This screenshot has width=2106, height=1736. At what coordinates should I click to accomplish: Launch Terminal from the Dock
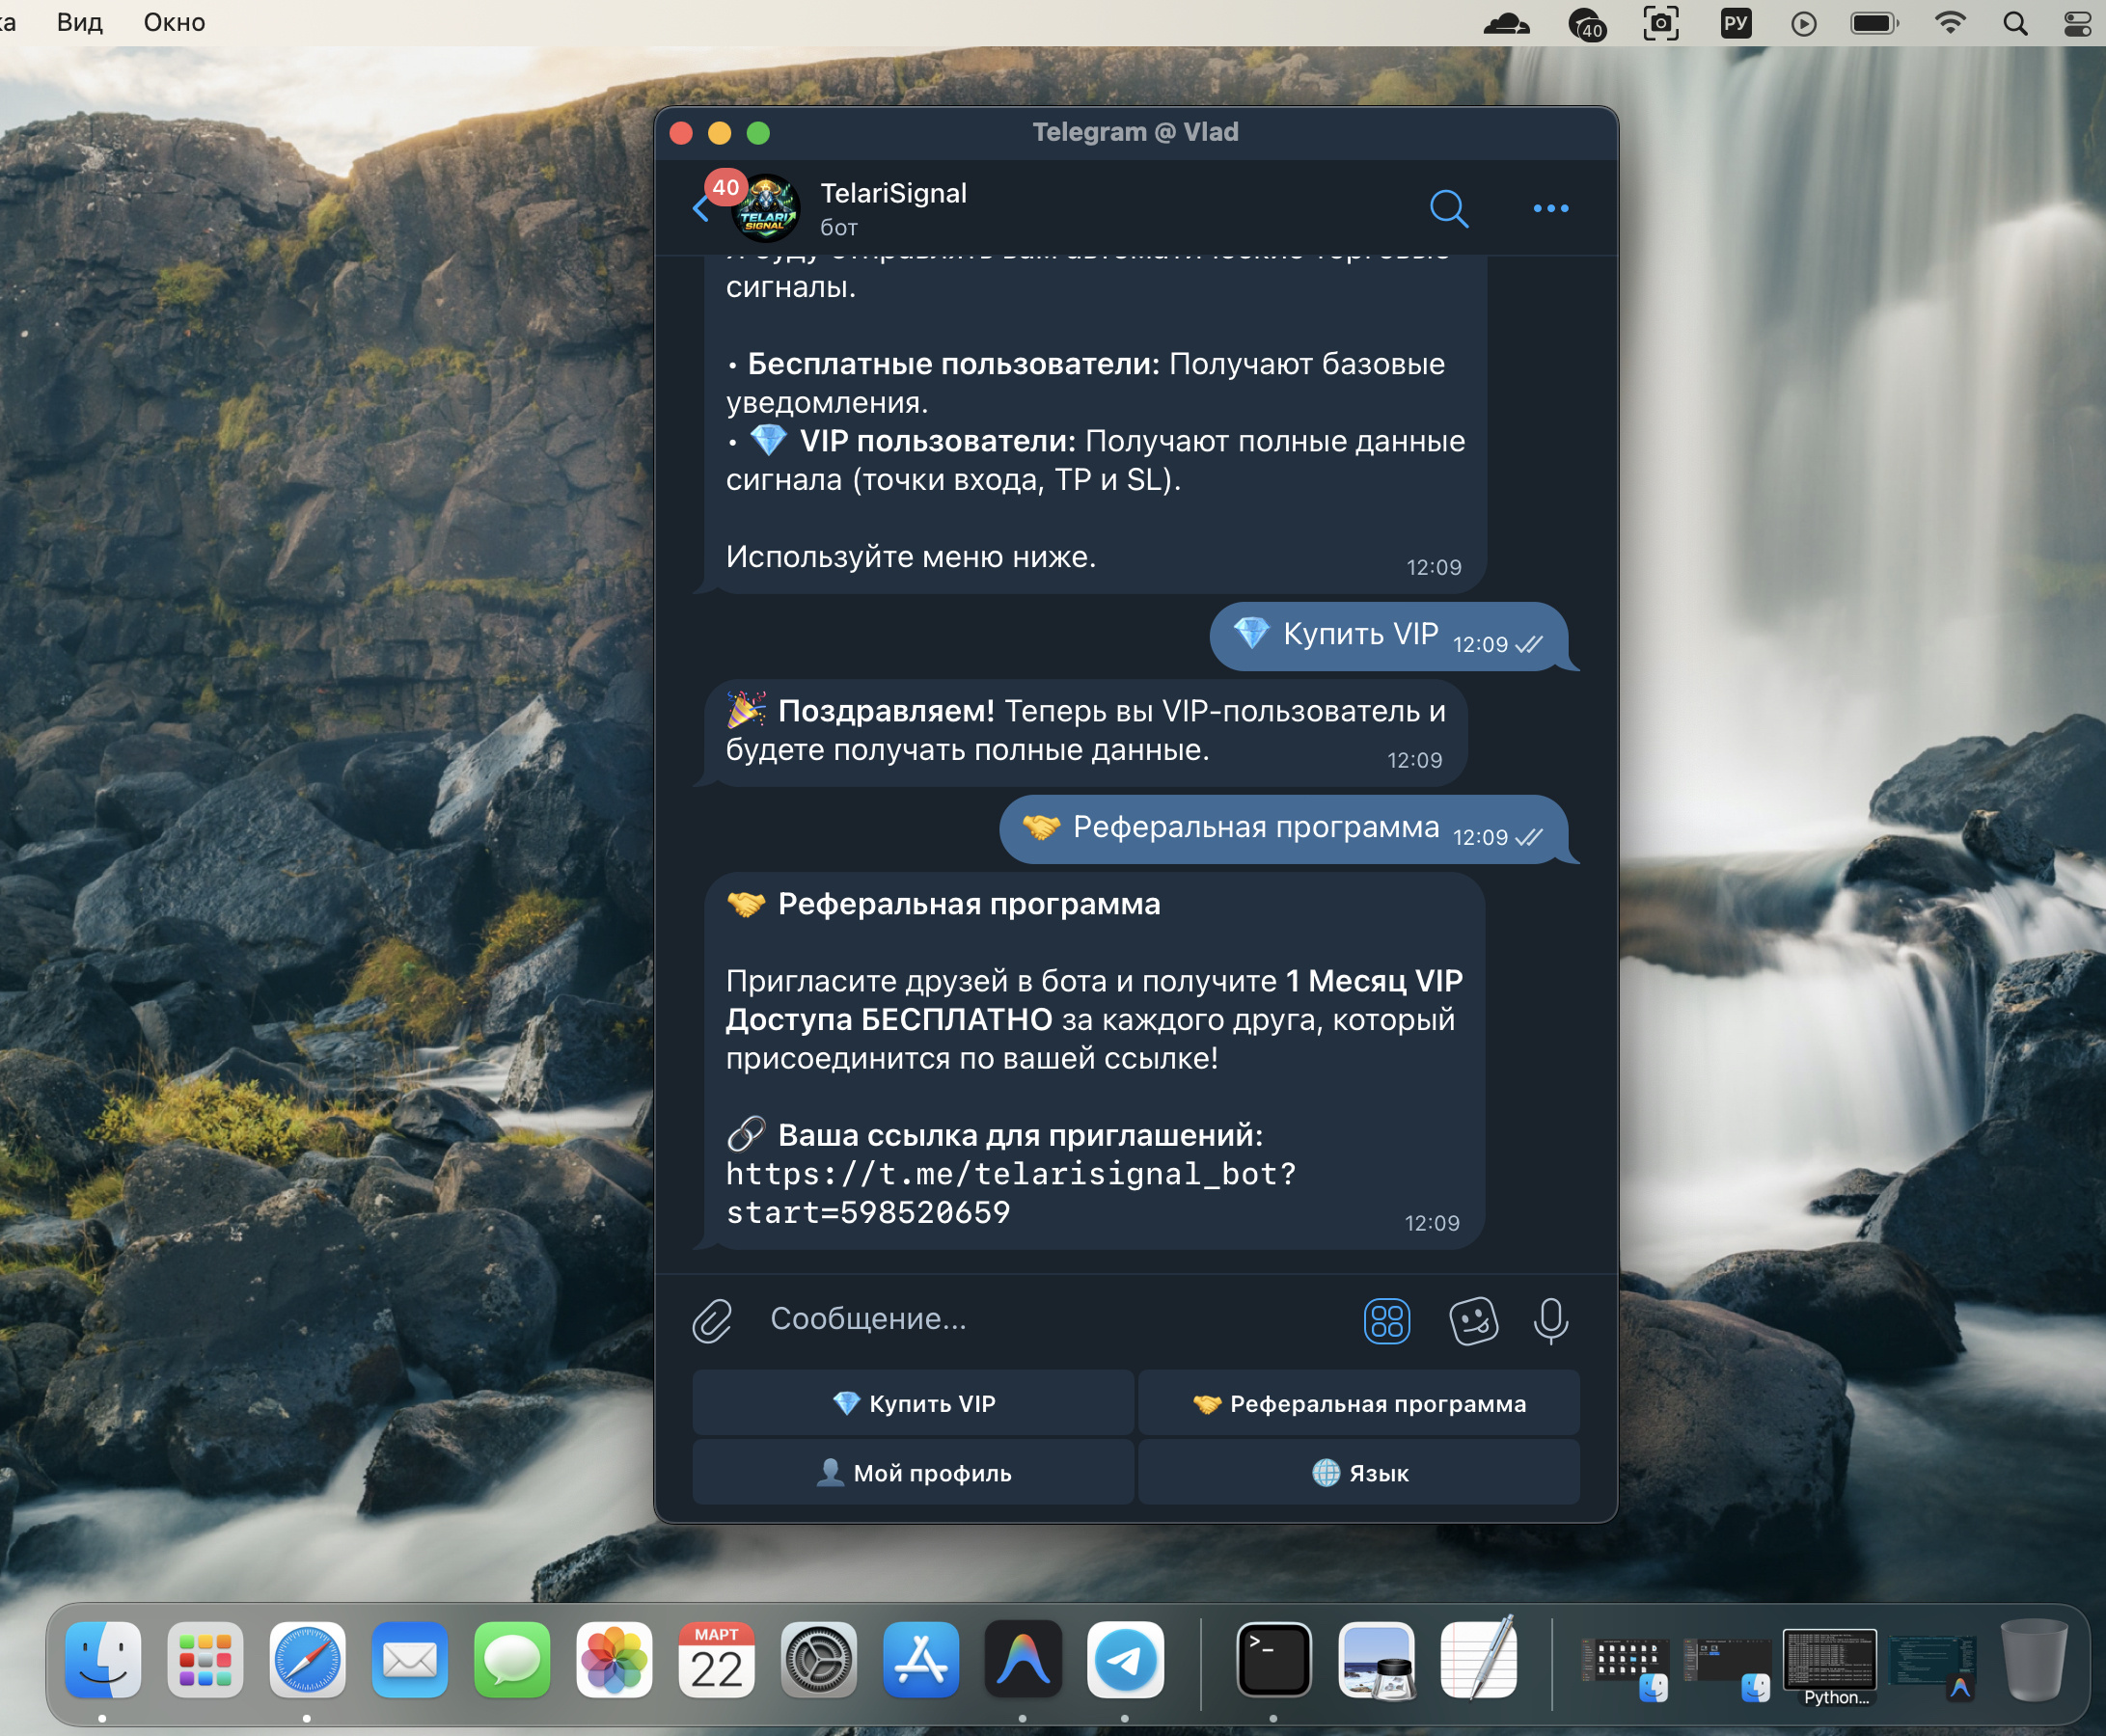click(x=1272, y=1659)
